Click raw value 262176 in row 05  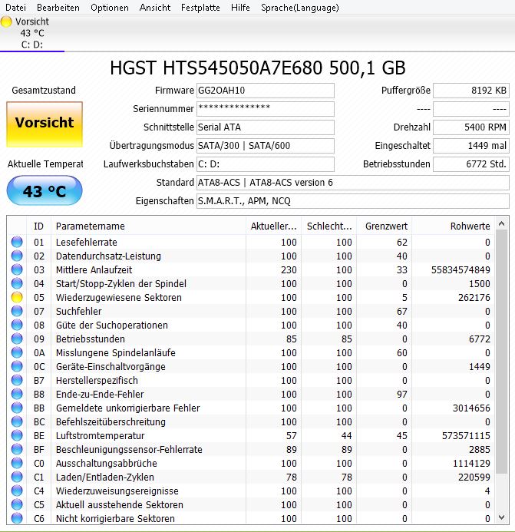click(x=474, y=298)
